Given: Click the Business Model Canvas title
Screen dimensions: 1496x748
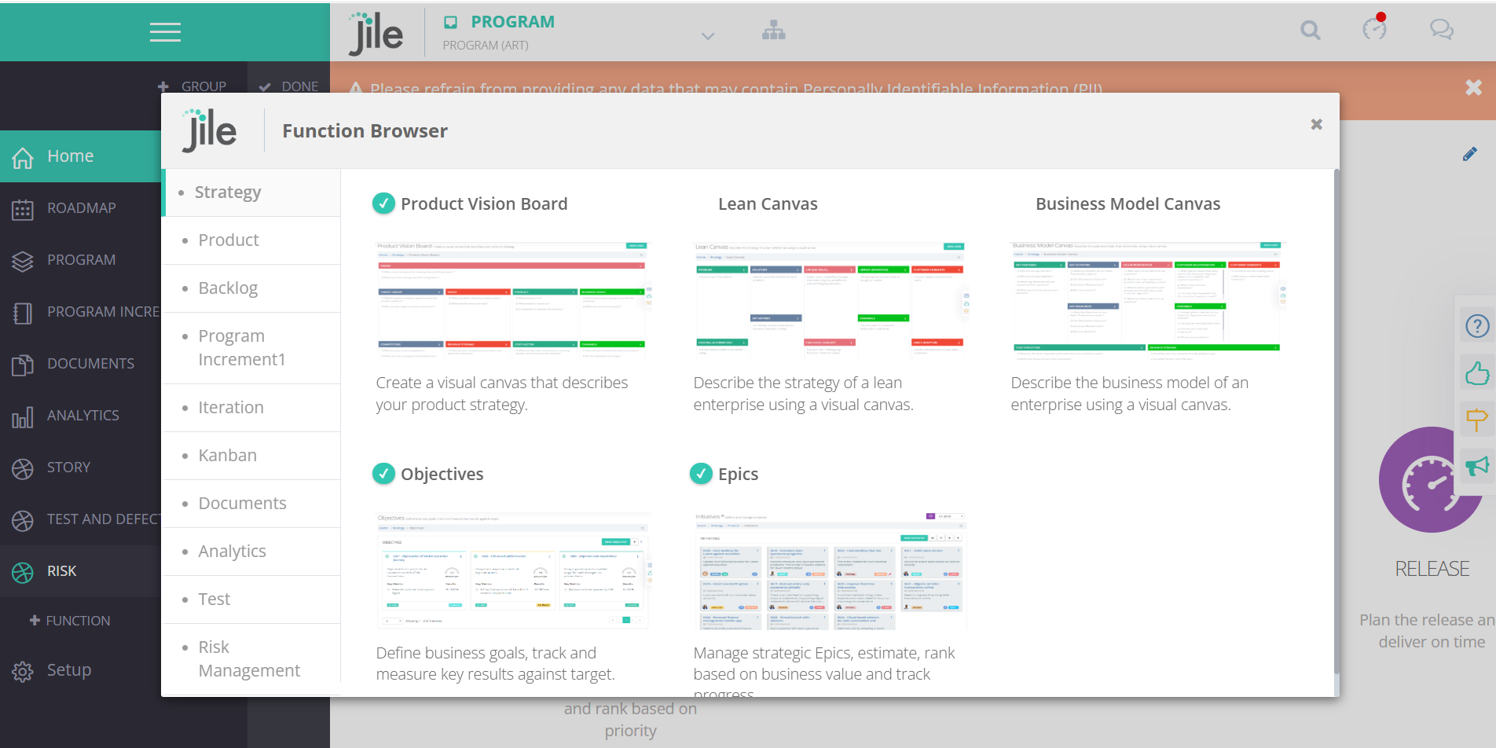Looking at the screenshot, I should click(x=1127, y=204).
